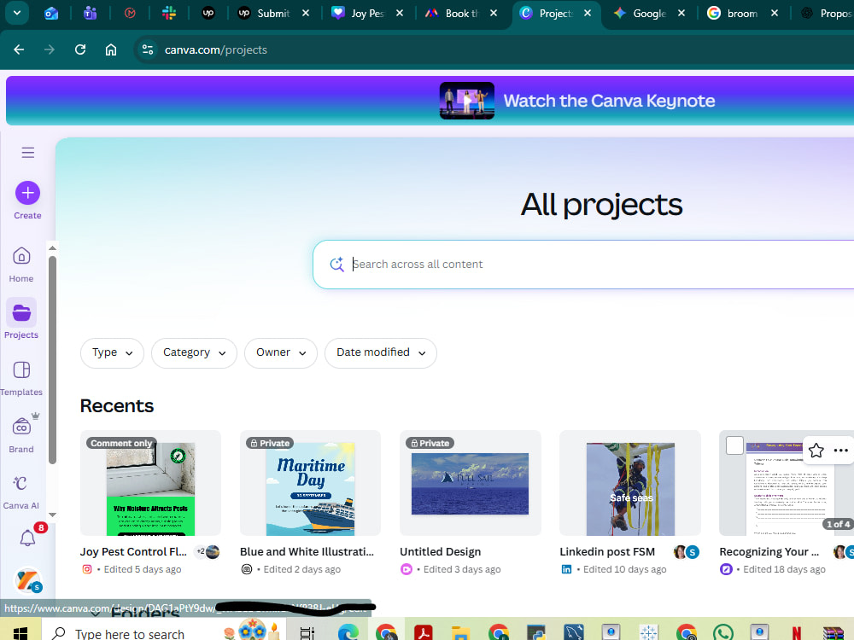Open Canva AI from sidebar
The width and height of the screenshot is (854, 640).
point(20,492)
